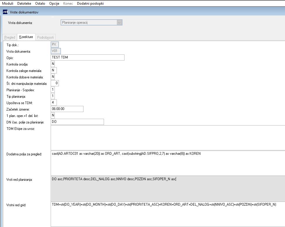Viewport: 285px width, 227px height.
Task: Open the Opcije menu
Action: (54, 4)
